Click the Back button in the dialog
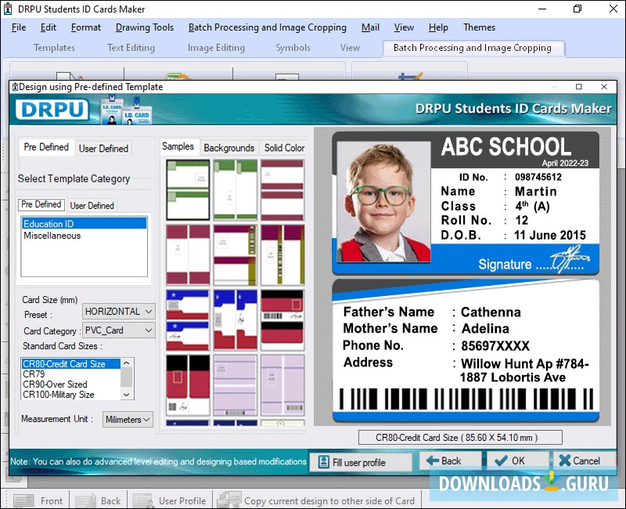This screenshot has height=509, width=626. 451,460
